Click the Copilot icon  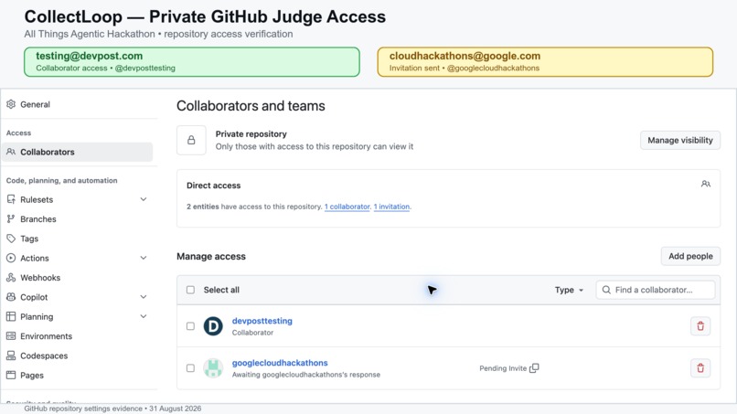pyautogui.click(x=11, y=297)
